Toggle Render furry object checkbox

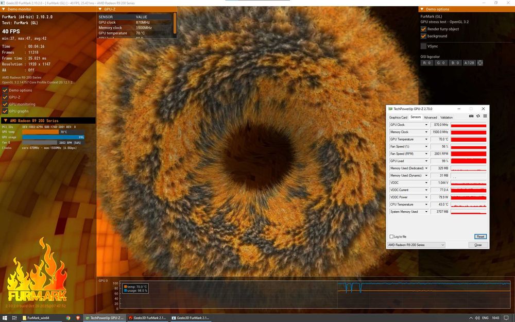point(423,29)
